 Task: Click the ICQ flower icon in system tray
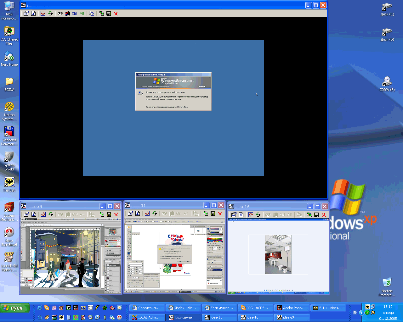tap(367, 313)
